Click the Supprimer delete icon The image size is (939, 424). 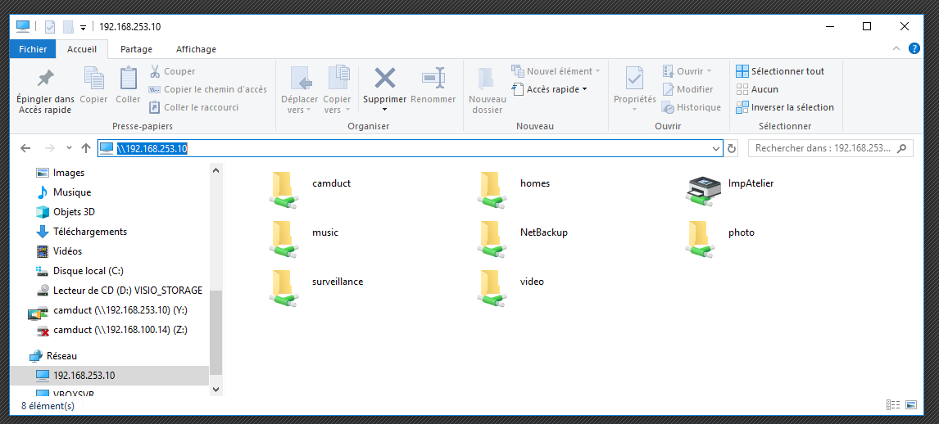point(384,79)
